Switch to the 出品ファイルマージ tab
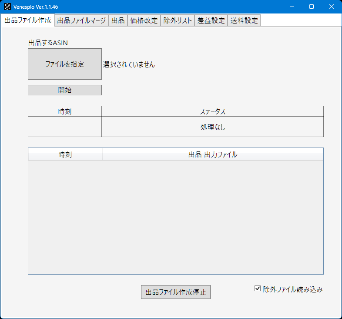The image size is (342, 319). pos(81,20)
